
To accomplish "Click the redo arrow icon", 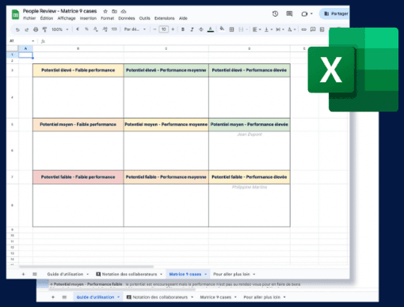I will point(27,29).
